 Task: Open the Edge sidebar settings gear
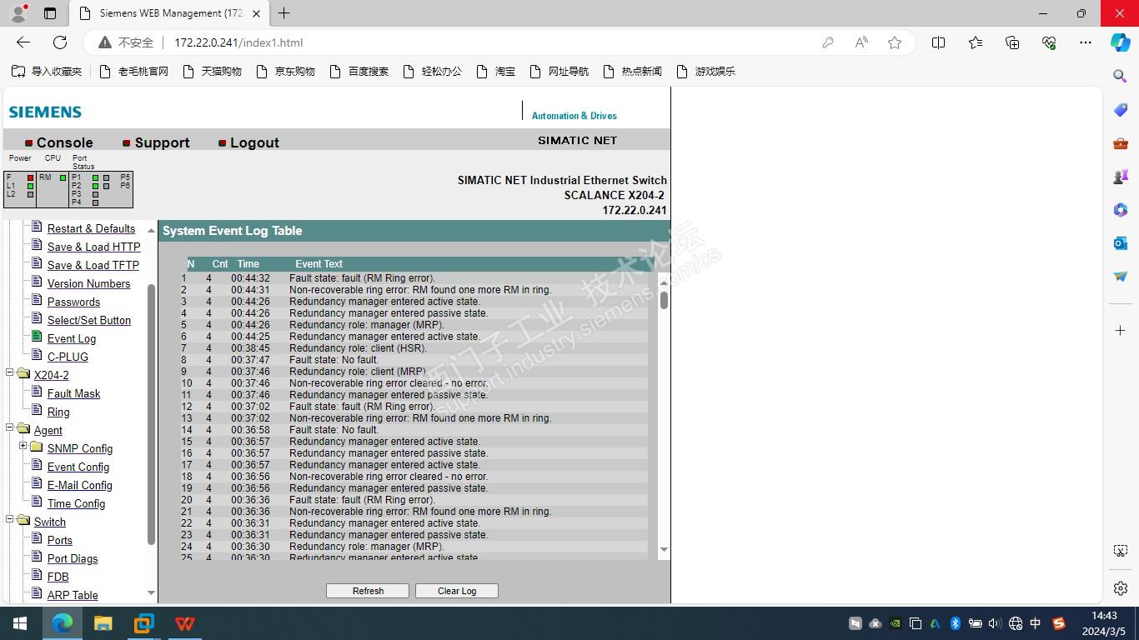tap(1121, 588)
